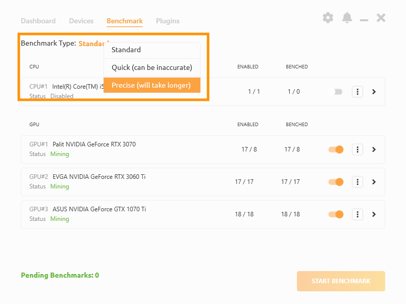Switch to the Dashboard tab

point(38,21)
